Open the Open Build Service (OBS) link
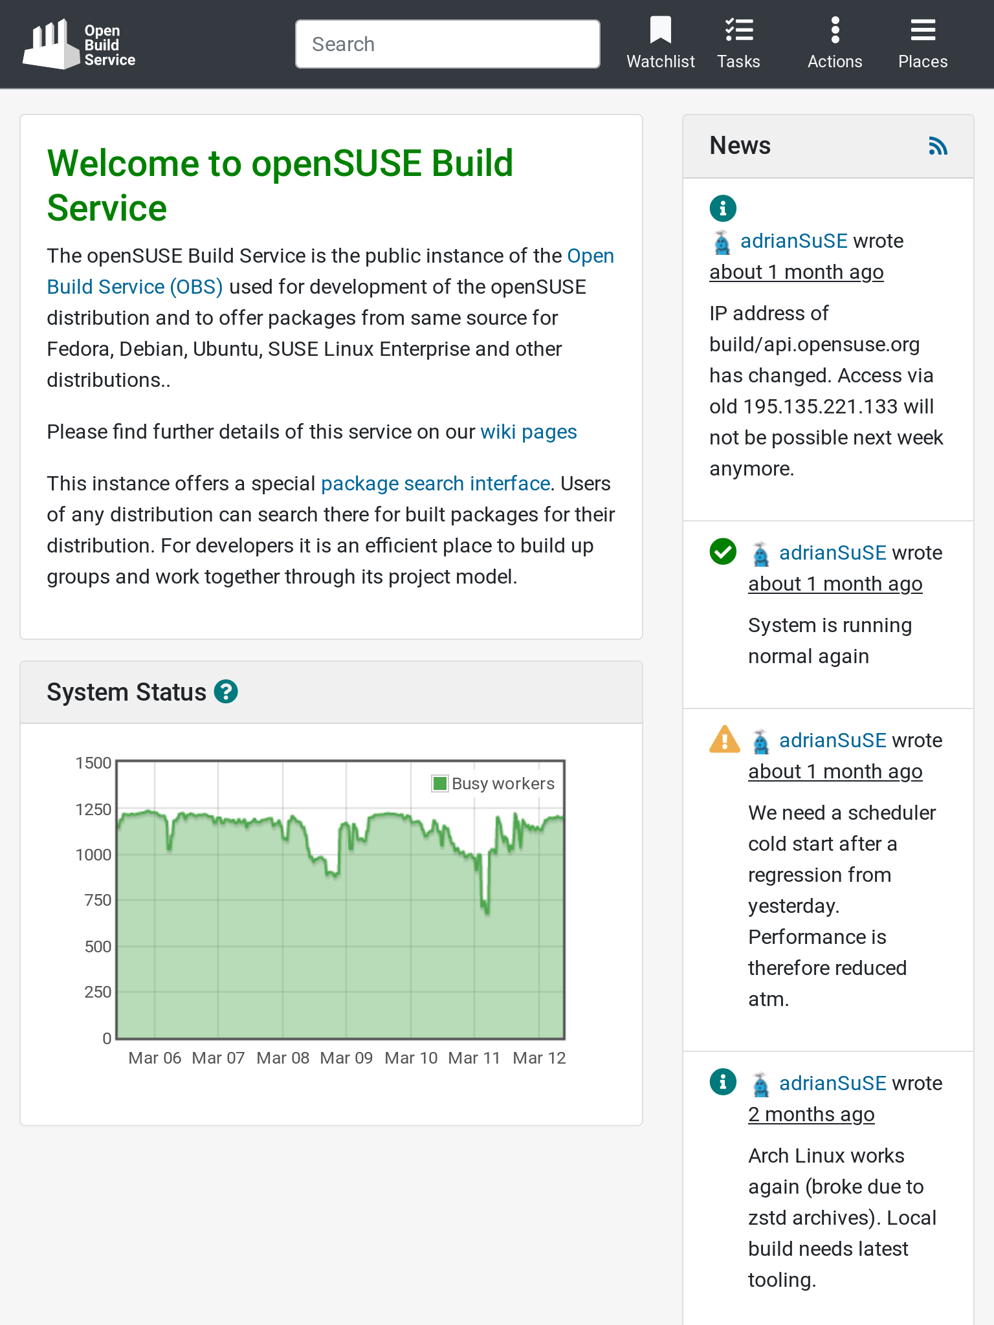Screen dimensions: 994x1325 point(135,287)
